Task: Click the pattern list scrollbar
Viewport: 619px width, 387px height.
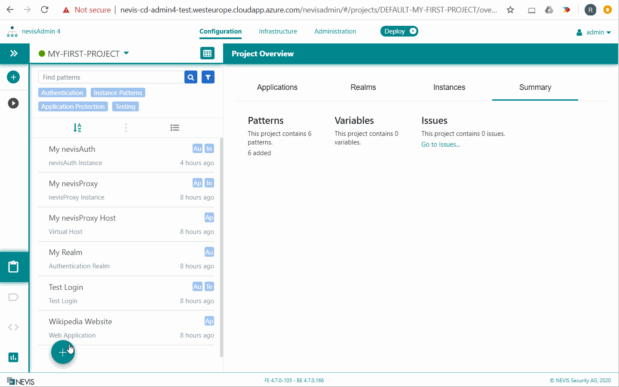Action: 222,247
